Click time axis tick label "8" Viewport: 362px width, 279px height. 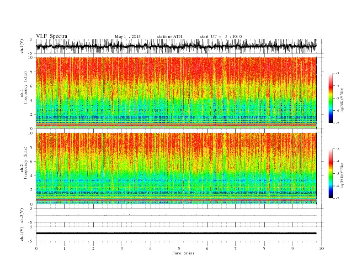tap(264, 248)
